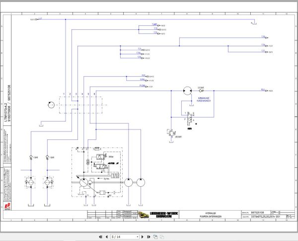298x241 pixels.
Task: Click port number 6 on rotary manifold
Action: pyautogui.click(x=94, y=94)
